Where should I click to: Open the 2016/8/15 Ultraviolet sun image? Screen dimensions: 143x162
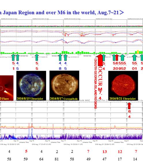pos(31,86)
